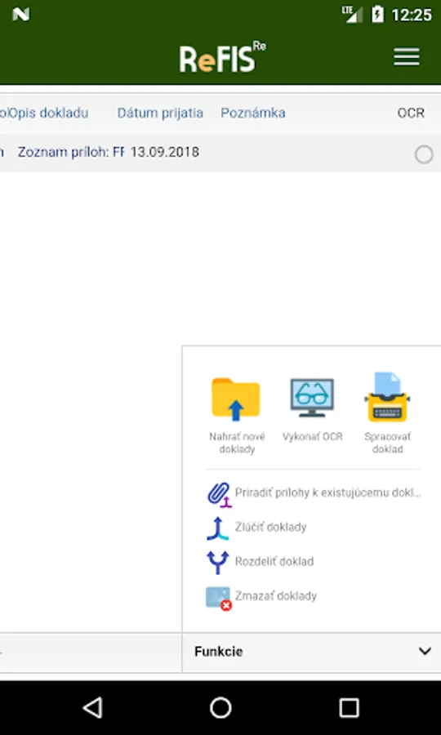Click the Zlúčiť doklady text

[x=271, y=527]
